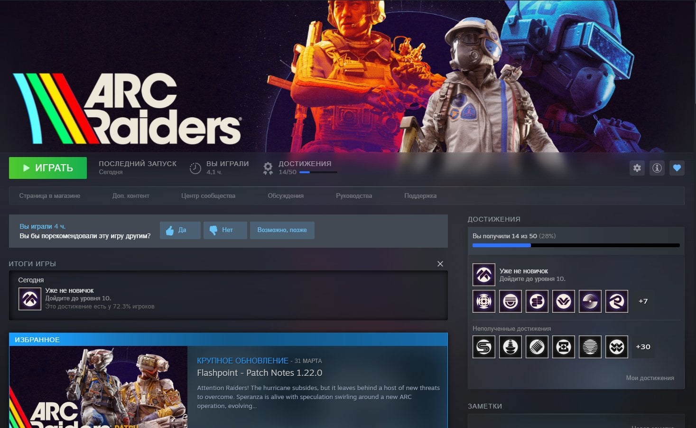Click second unlocked achievement bowl-shaped icon

pos(510,301)
